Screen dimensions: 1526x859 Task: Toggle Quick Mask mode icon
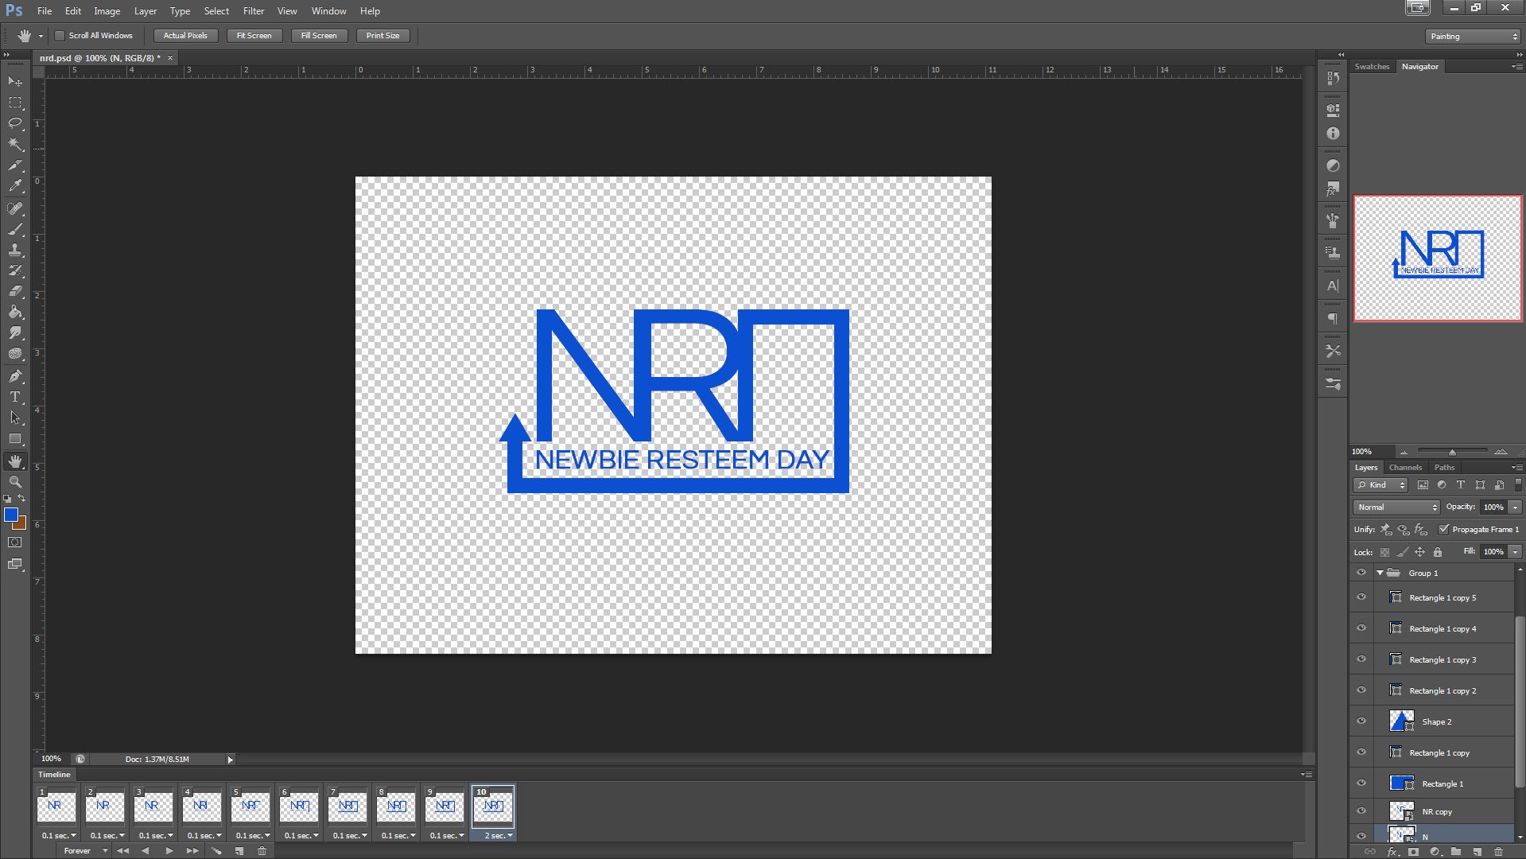[15, 542]
